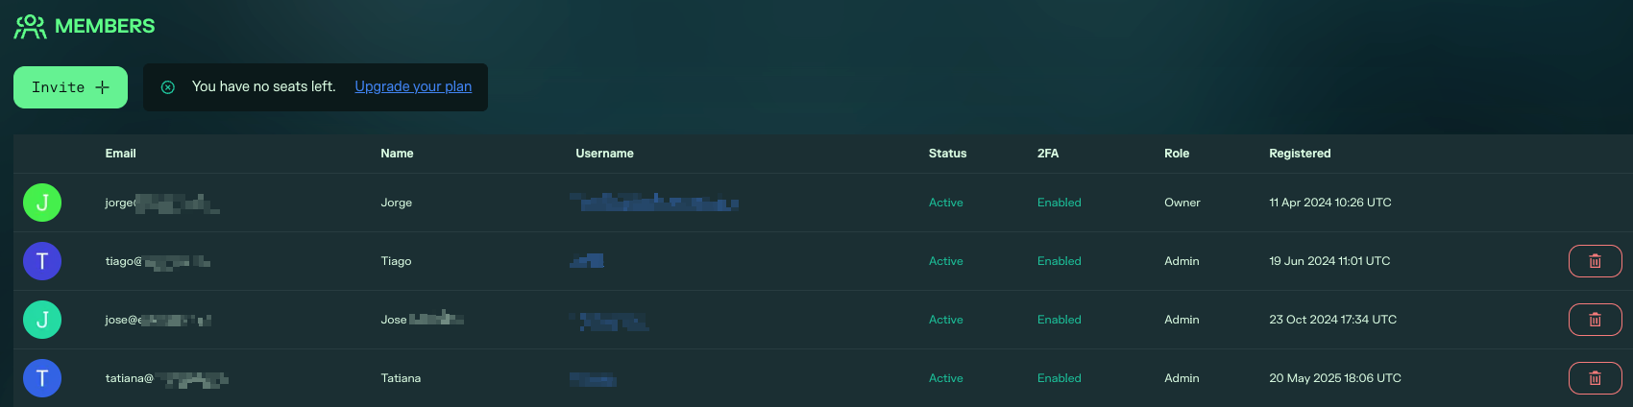This screenshot has height=407, width=1633.
Task: Click Tatiana's Enabled 2FA status
Action: (1060, 378)
